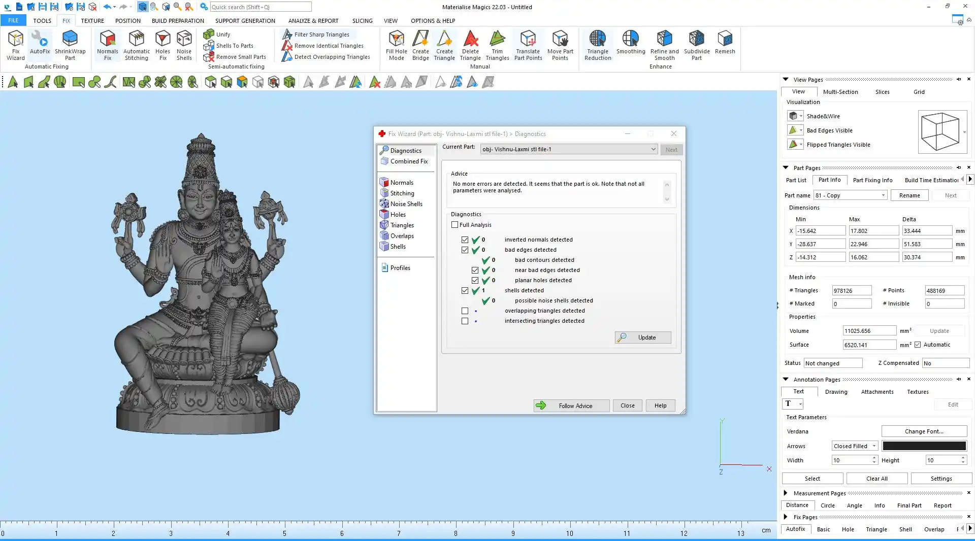Image resolution: width=975 pixels, height=541 pixels.
Task: Click the Follow Advice button
Action: pyautogui.click(x=571, y=405)
